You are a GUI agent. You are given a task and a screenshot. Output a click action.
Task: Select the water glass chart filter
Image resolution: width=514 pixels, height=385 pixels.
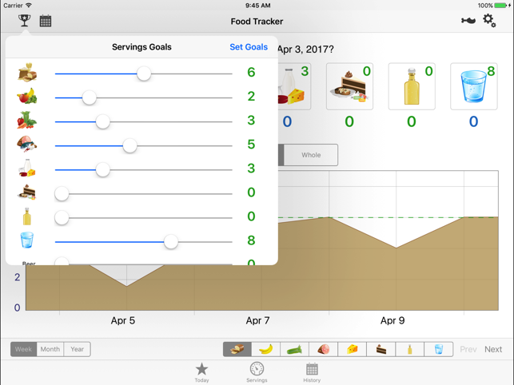439,349
